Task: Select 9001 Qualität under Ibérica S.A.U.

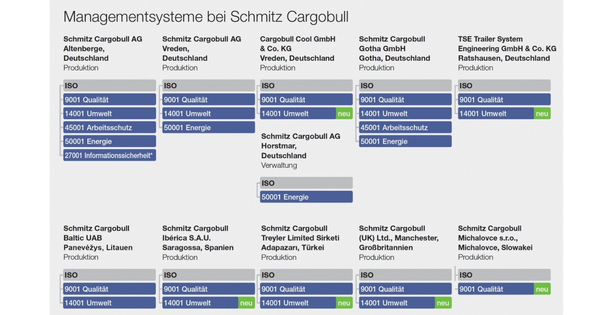Action: point(208,289)
